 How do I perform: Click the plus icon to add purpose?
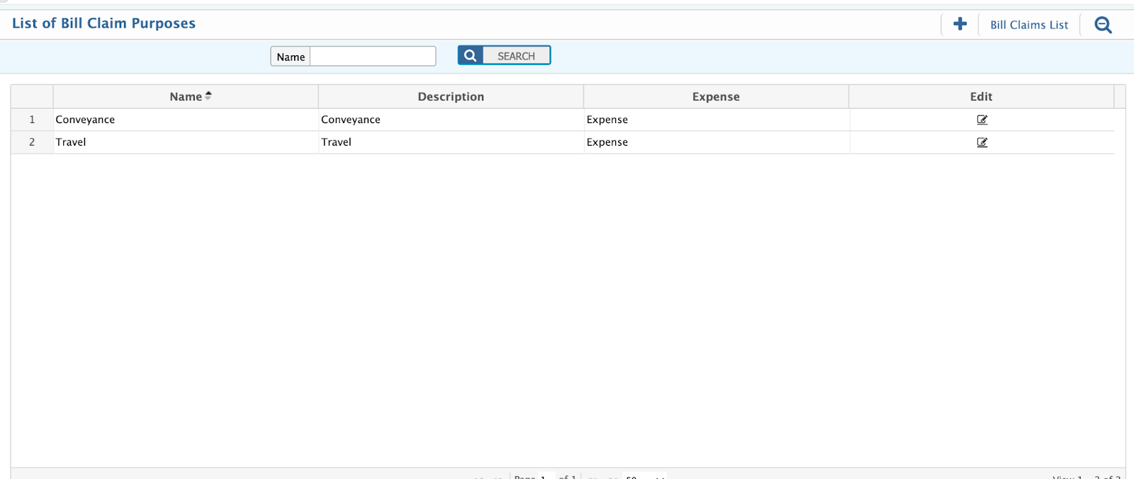coord(960,24)
